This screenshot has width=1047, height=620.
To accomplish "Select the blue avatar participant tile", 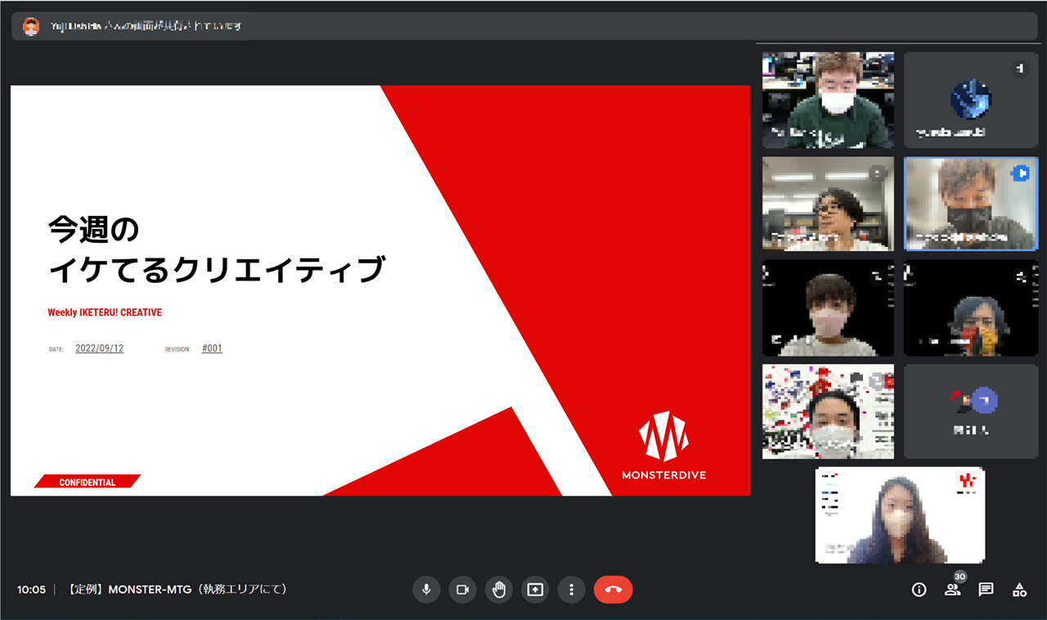I will click(970, 100).
